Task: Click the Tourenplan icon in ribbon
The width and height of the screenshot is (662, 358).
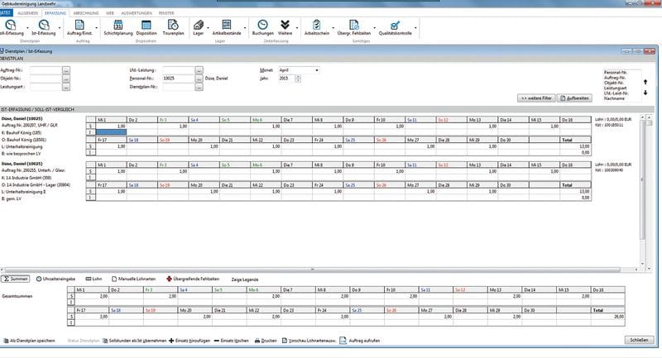Action: coord(172,26)
